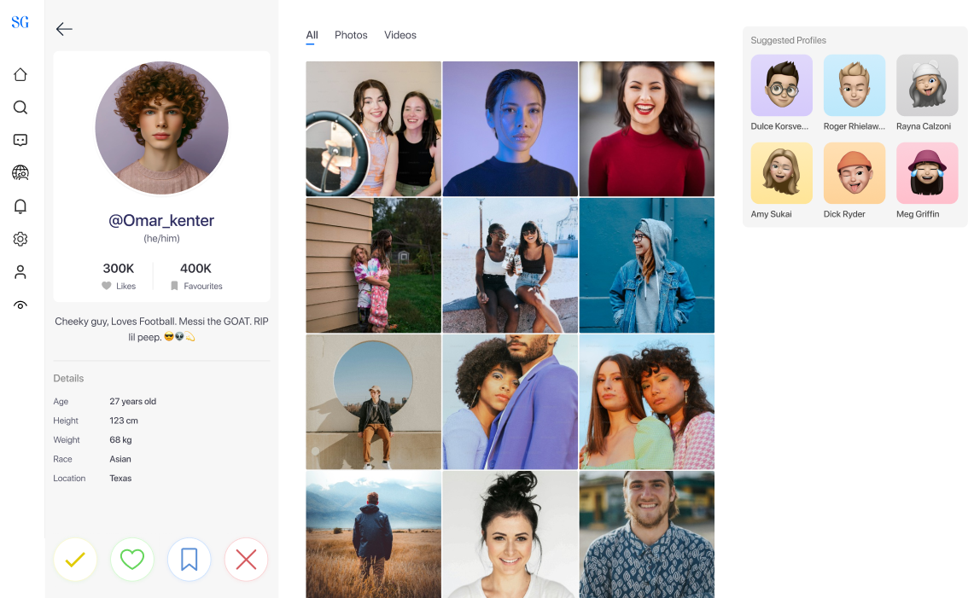974x598 pixels.
Task: Open the Home icon in sidebar
Action: (x=20, y=75)
